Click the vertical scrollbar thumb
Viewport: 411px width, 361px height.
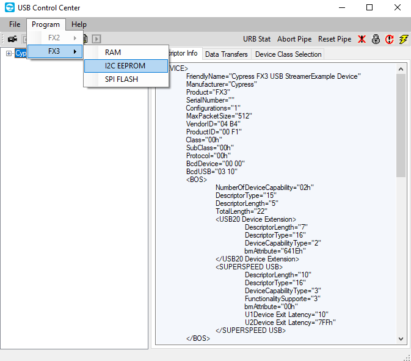point(401,126)
